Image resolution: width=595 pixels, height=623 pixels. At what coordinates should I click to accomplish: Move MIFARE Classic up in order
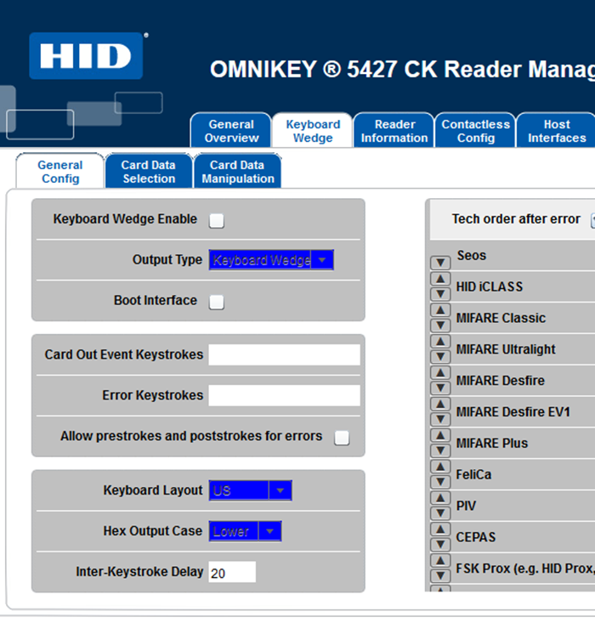(440, 310)
